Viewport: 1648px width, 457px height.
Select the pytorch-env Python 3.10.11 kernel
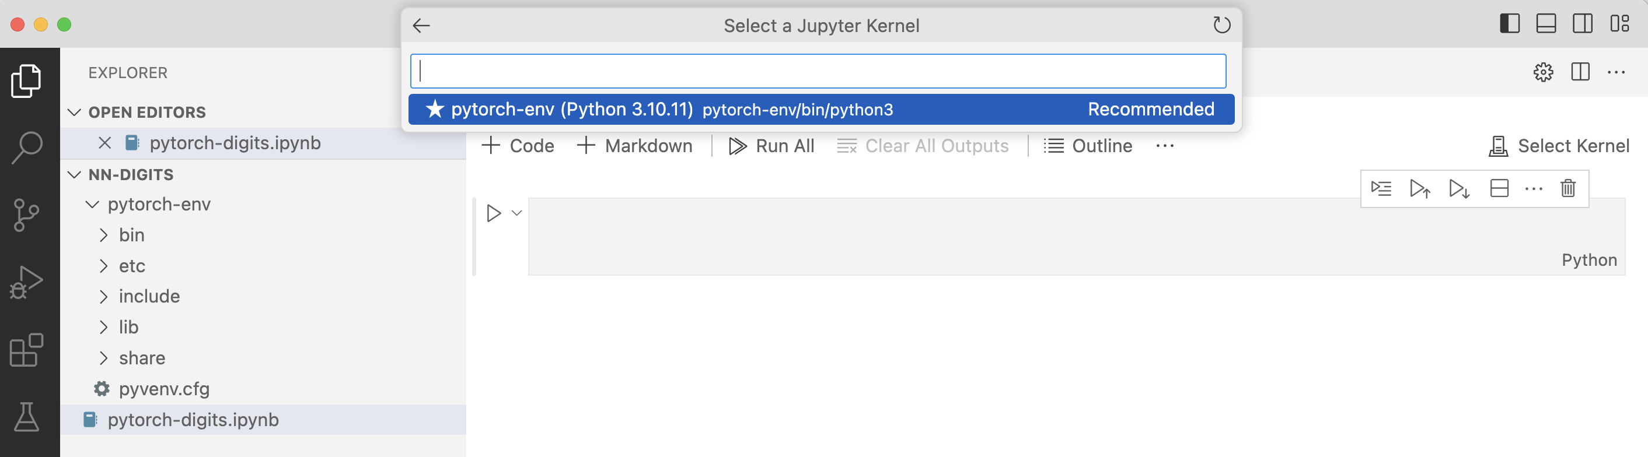pyautogui.click(x=821, y=110)
